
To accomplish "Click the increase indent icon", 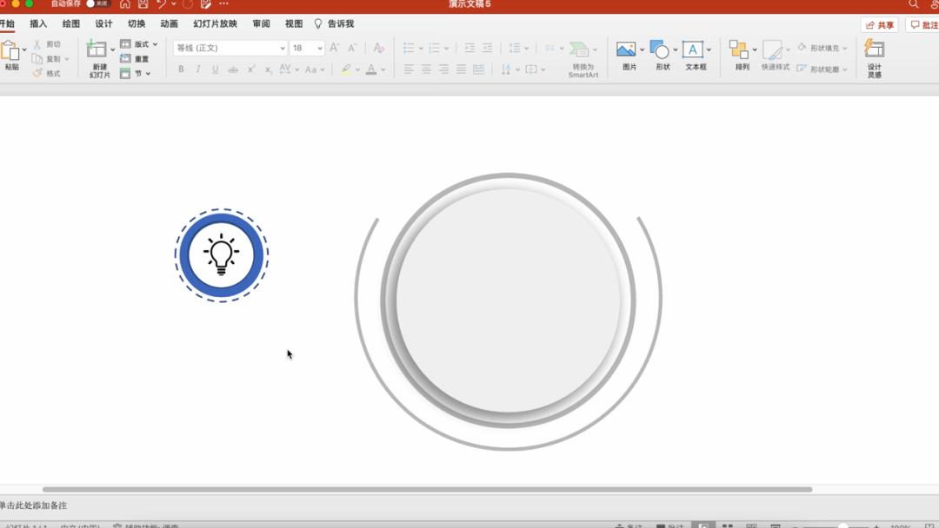I will tap(488, 48).
